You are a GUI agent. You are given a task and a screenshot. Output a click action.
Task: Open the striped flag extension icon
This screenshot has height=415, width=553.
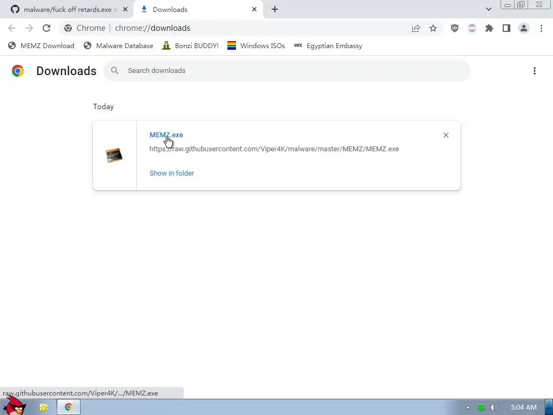pyautogui.click(x=472, y=28)
